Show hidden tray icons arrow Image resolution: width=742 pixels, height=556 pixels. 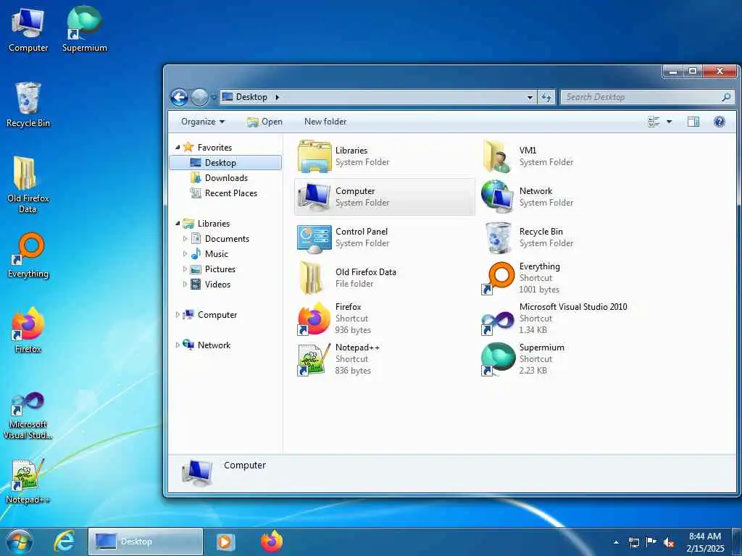616,542
